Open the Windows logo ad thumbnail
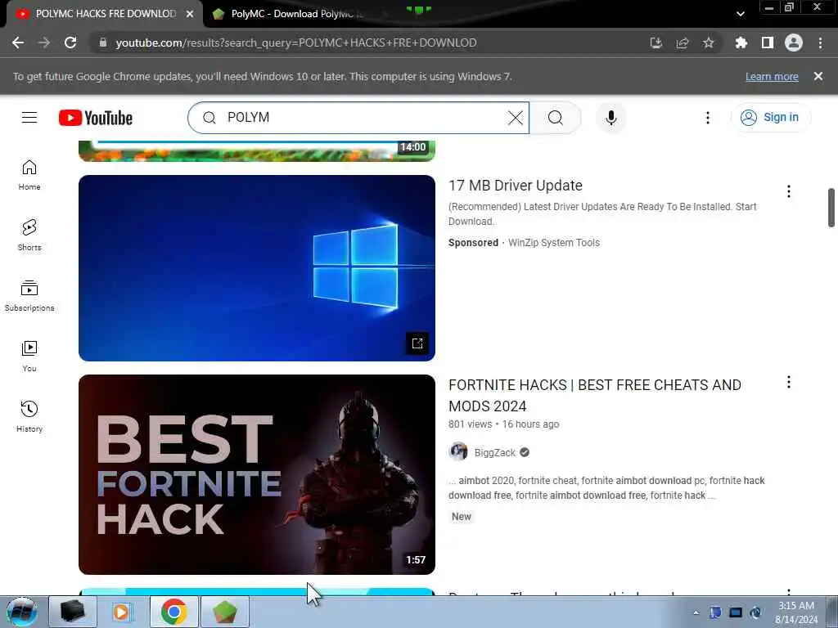 256,268
